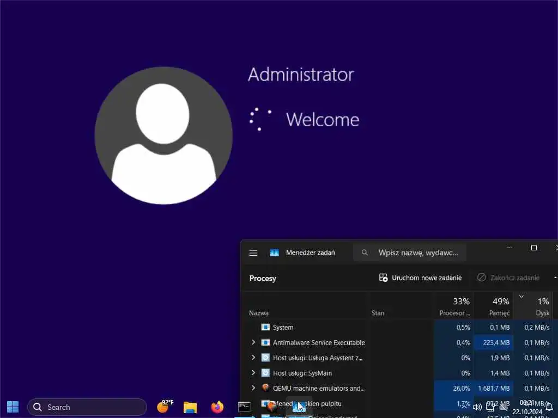558x418 pixels.
Task: Launch Firefox from the taskbar
Action: point(217,407)
